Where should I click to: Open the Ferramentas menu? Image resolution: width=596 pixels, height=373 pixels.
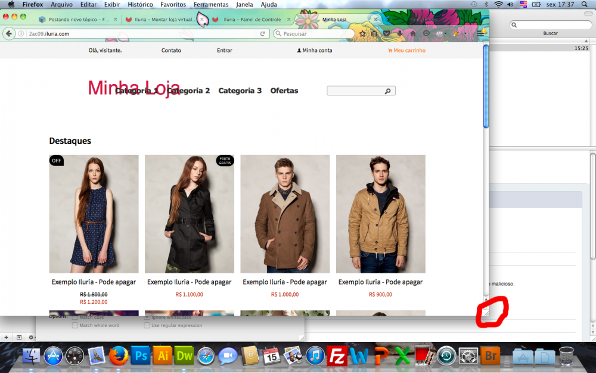(211, 4)
